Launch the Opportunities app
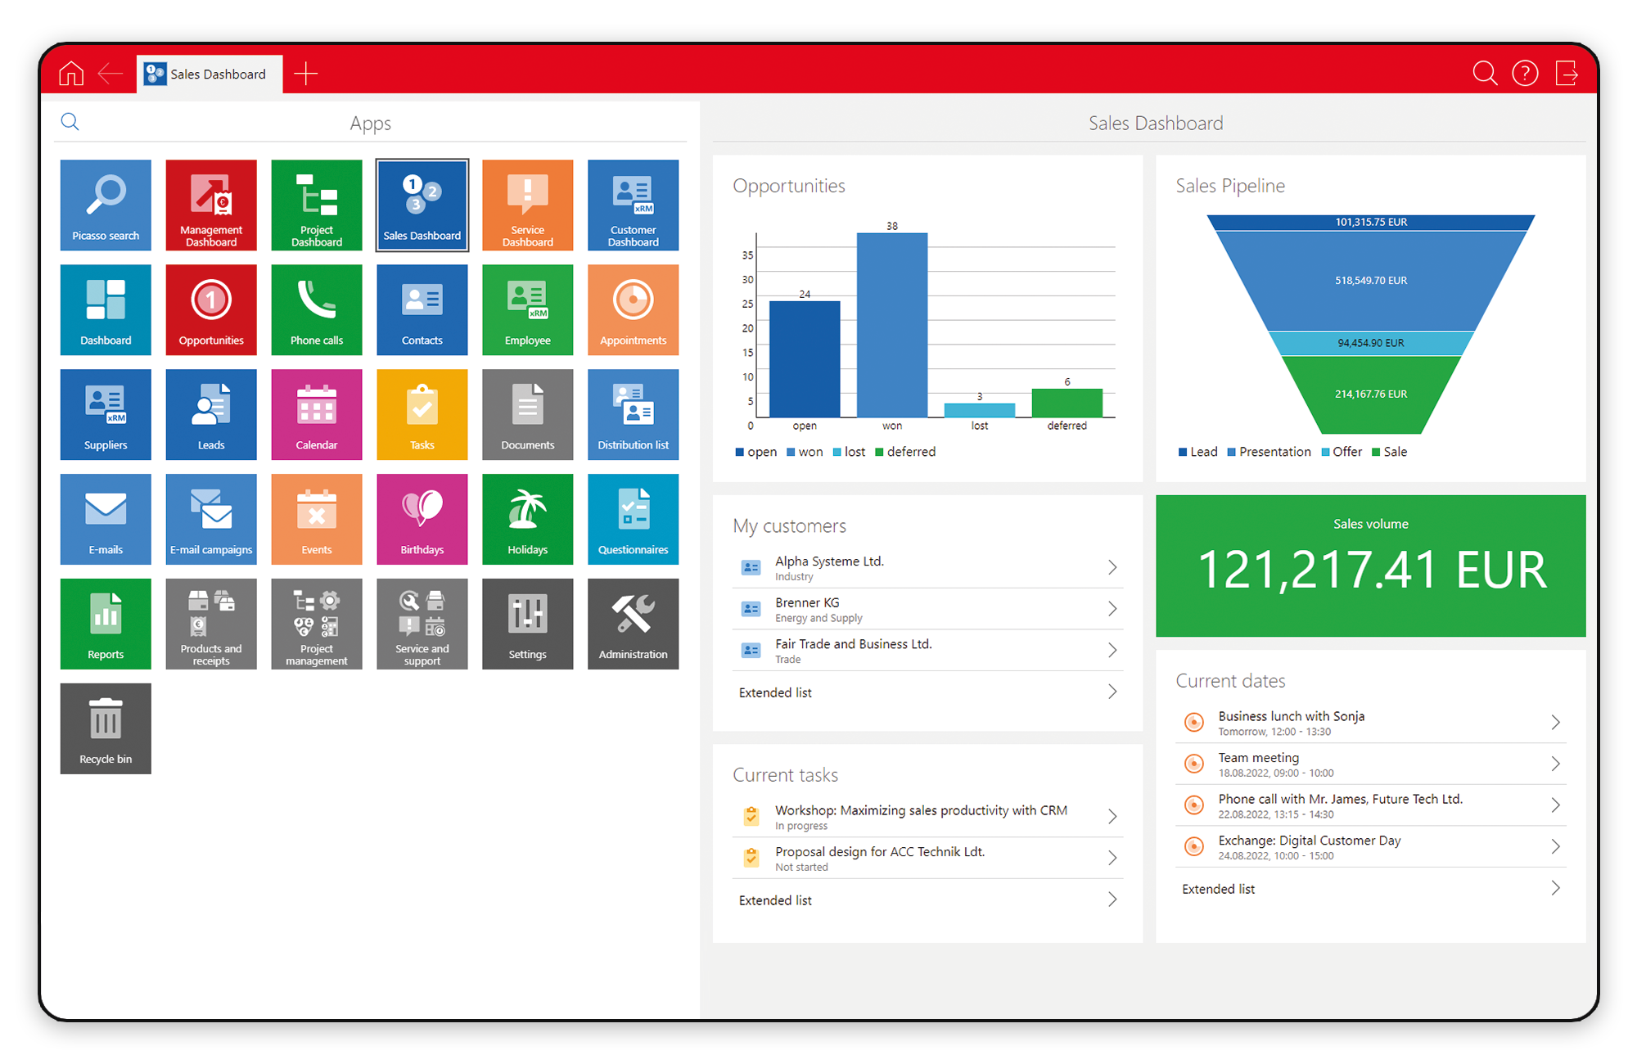 [x=210, y=309]
